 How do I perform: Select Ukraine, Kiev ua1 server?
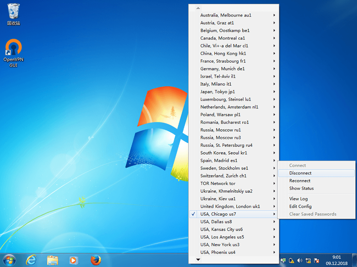(x=234, y=199)
